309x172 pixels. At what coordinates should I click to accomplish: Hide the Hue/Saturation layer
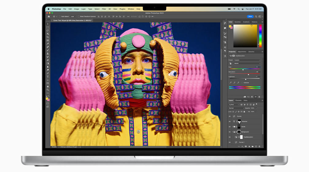[230, 137]
